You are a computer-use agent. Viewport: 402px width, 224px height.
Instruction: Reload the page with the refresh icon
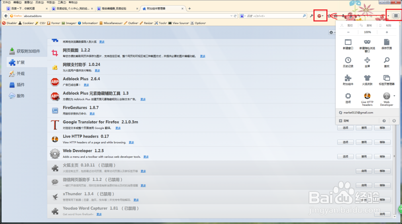(235, 16)
